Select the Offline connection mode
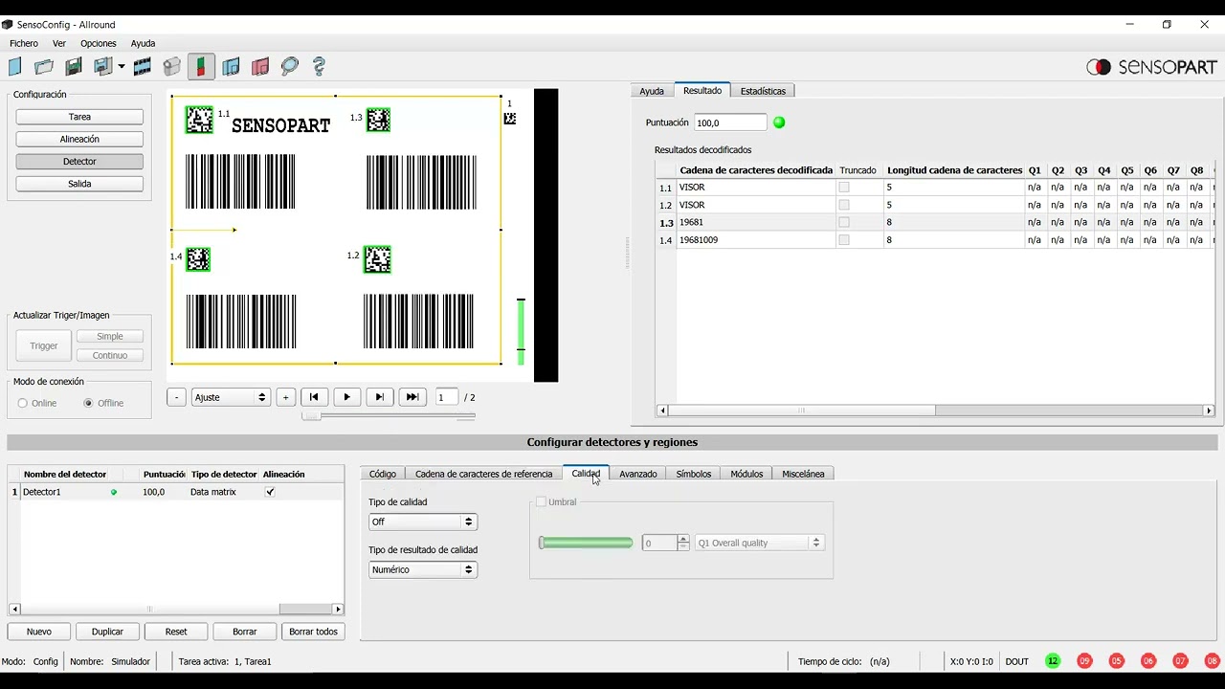The width and height of the screenshot is (1225, 689). click(x=88, y=403)
